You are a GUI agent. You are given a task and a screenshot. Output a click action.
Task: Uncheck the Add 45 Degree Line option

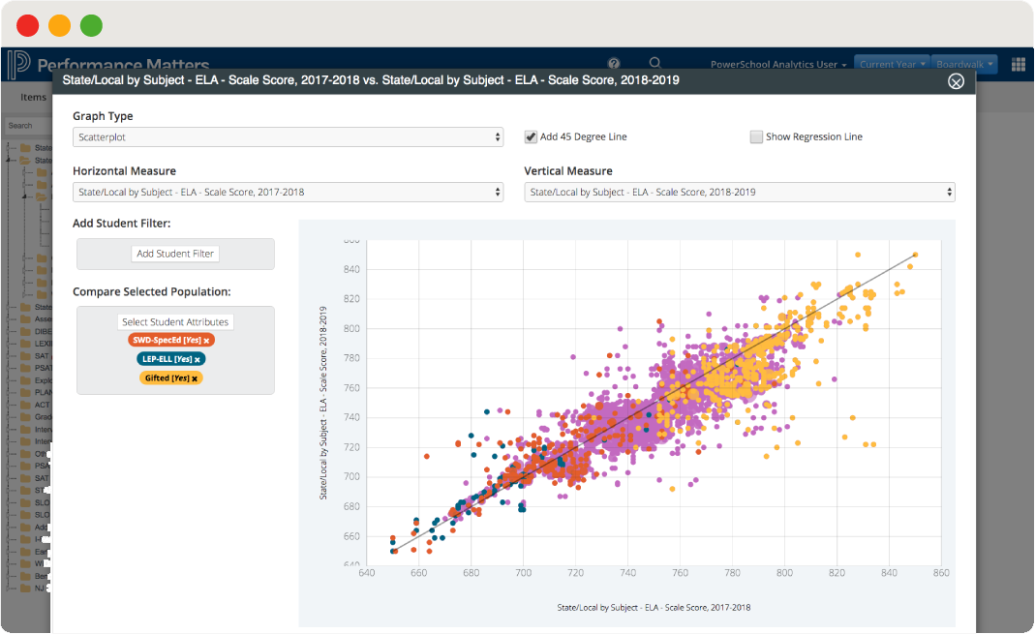coord(531,136)
